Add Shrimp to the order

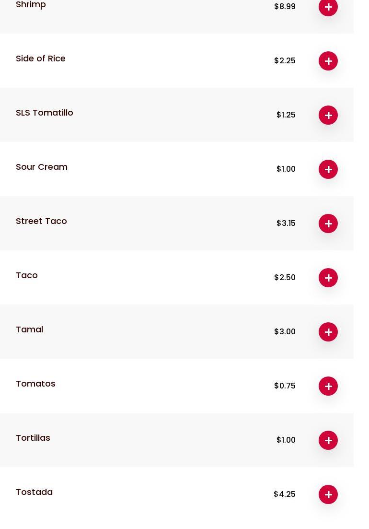(x=328, y=7)
